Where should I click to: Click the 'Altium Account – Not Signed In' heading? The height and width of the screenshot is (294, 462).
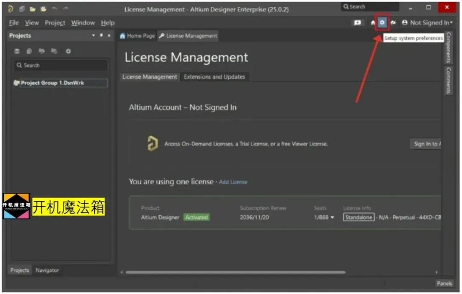point(183,108)
